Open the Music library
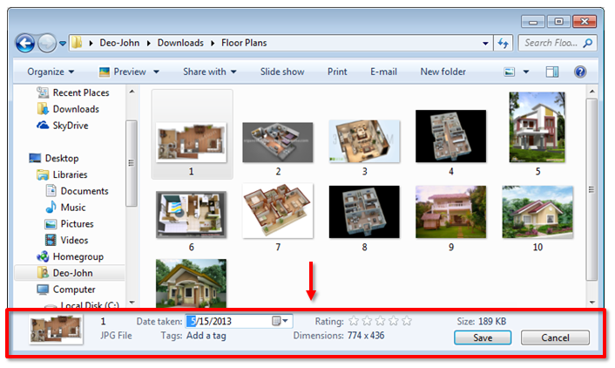This screenshot has width=615, height=368. tap(65, 208)
